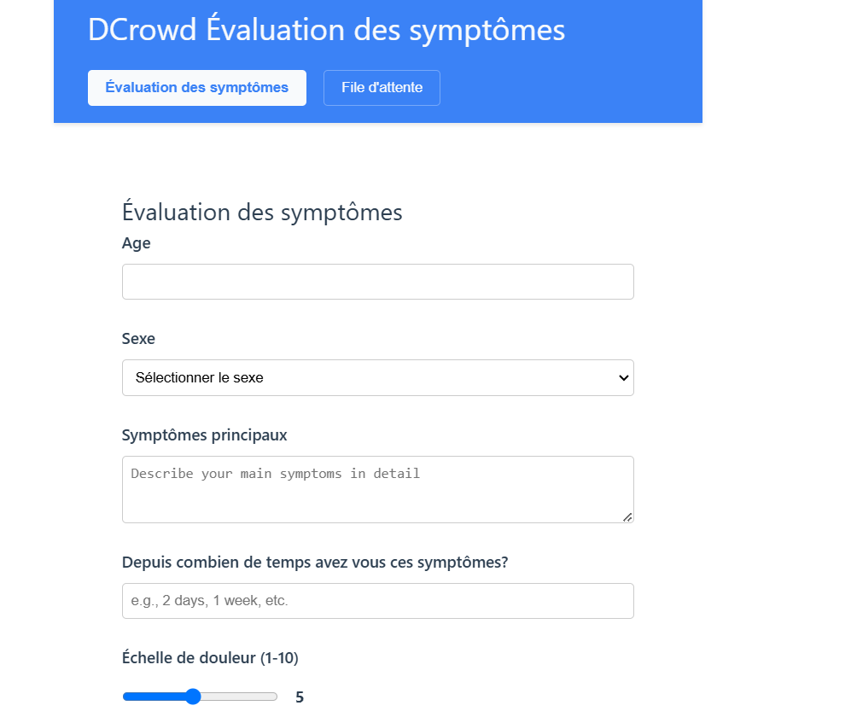Click the Sexe label

coord(138,338)
